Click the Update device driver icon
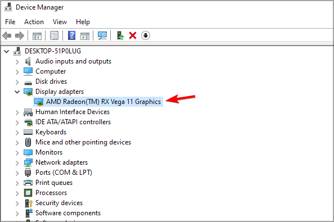This screenshot has height=222, width=334. [x=120, y=35]
